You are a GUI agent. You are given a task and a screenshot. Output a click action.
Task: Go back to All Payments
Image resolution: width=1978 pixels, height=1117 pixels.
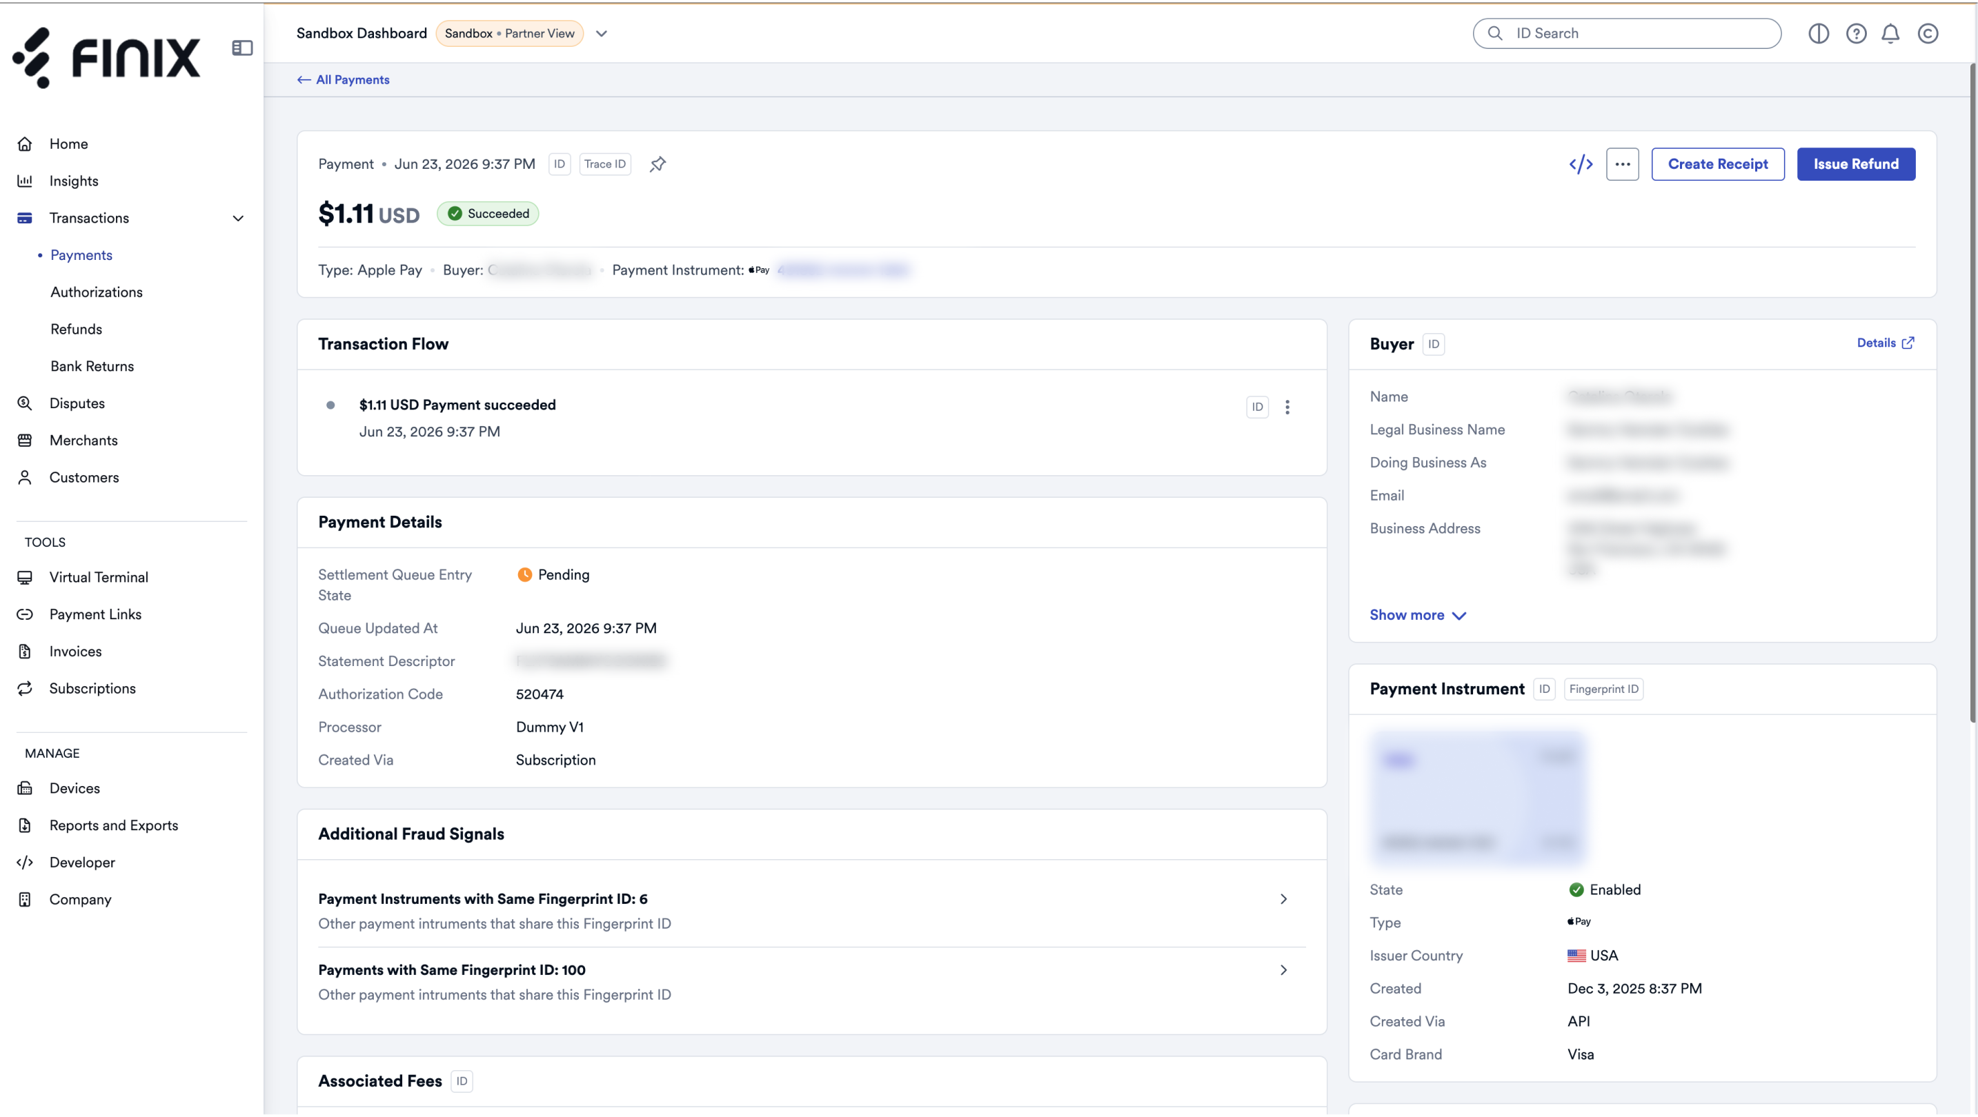[343, 80]
